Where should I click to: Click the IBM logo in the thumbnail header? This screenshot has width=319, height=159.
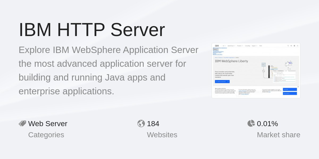[217, 46]
